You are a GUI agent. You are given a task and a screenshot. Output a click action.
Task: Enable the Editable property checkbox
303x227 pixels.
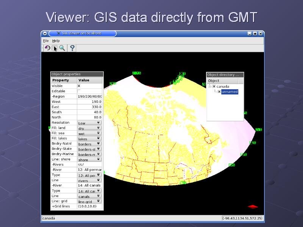79,91
